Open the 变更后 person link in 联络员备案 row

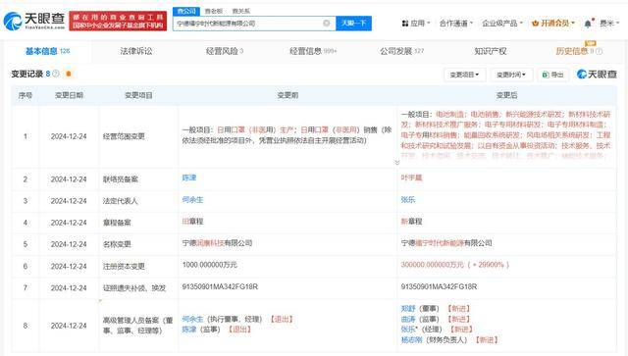[411, 178]
